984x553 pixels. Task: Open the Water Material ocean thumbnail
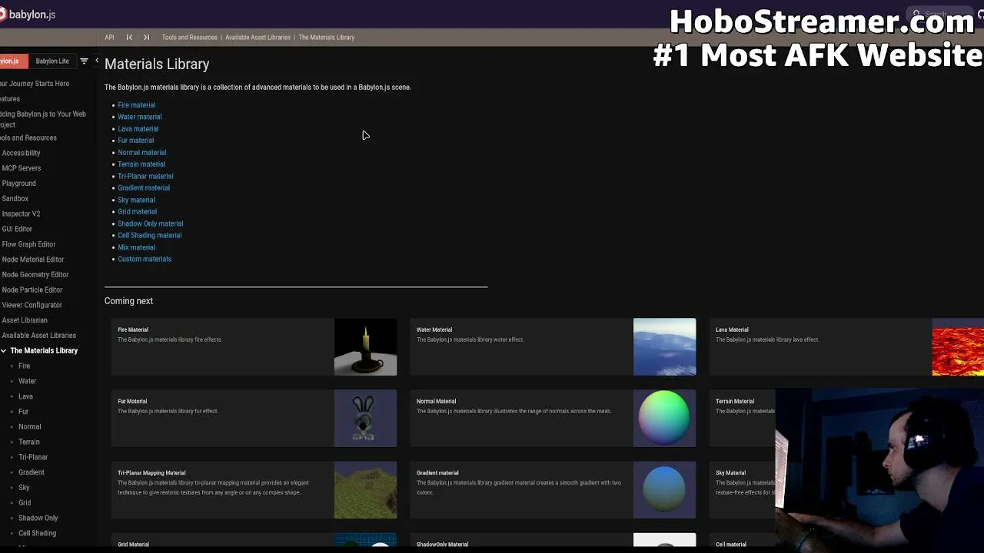click(x=665, y=347)
